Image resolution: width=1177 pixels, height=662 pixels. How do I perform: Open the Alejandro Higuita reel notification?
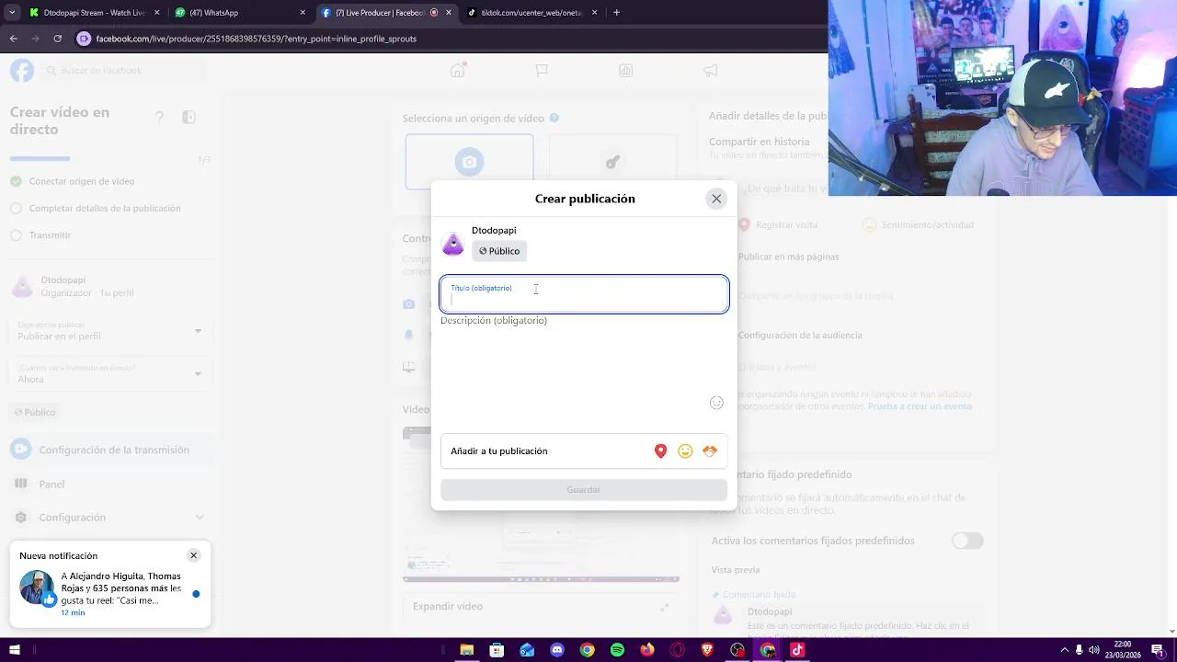[x=110, y=594]
